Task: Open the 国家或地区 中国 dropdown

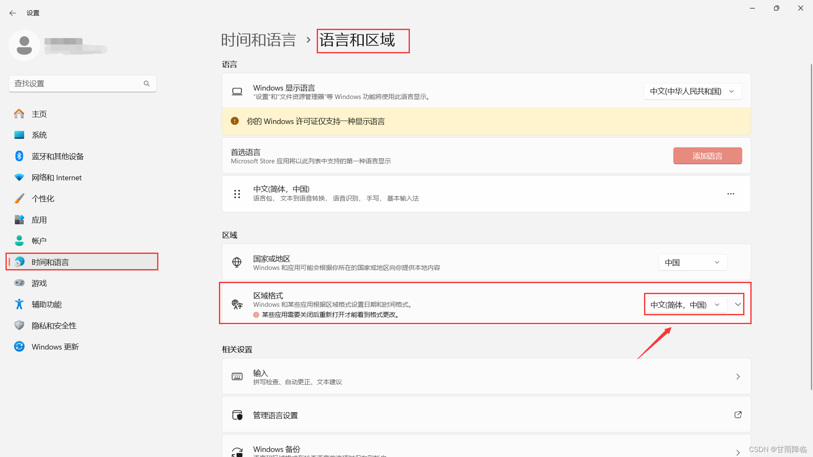Action: coord(693,262)
